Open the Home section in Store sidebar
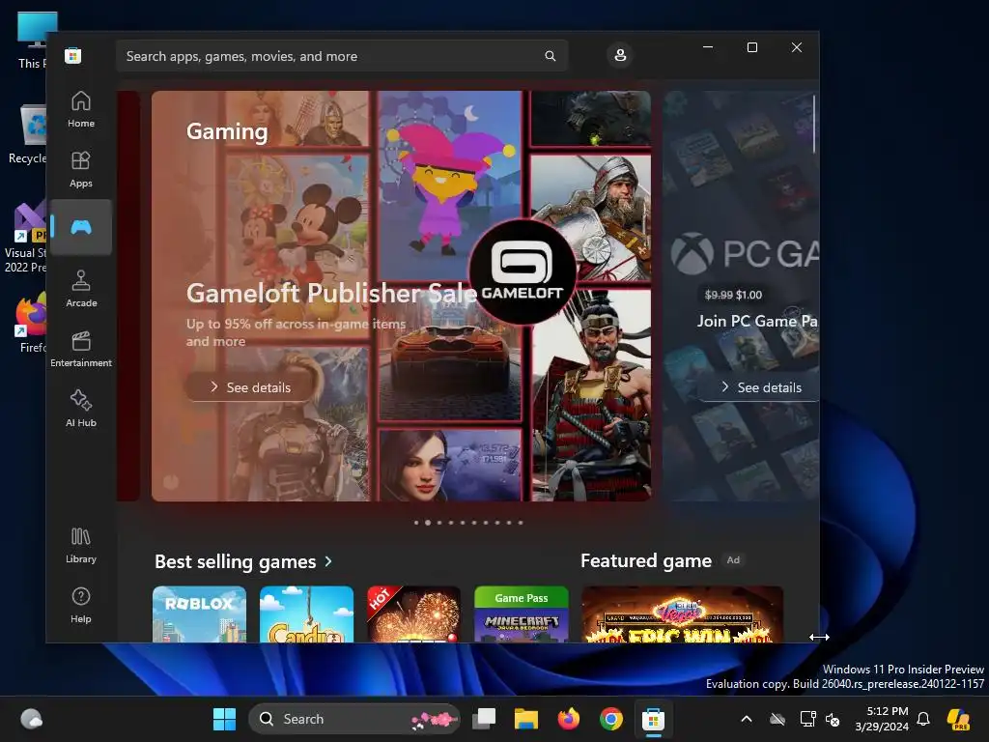Image resolution: width=989 pixels, height=742 pixels. 81,110
